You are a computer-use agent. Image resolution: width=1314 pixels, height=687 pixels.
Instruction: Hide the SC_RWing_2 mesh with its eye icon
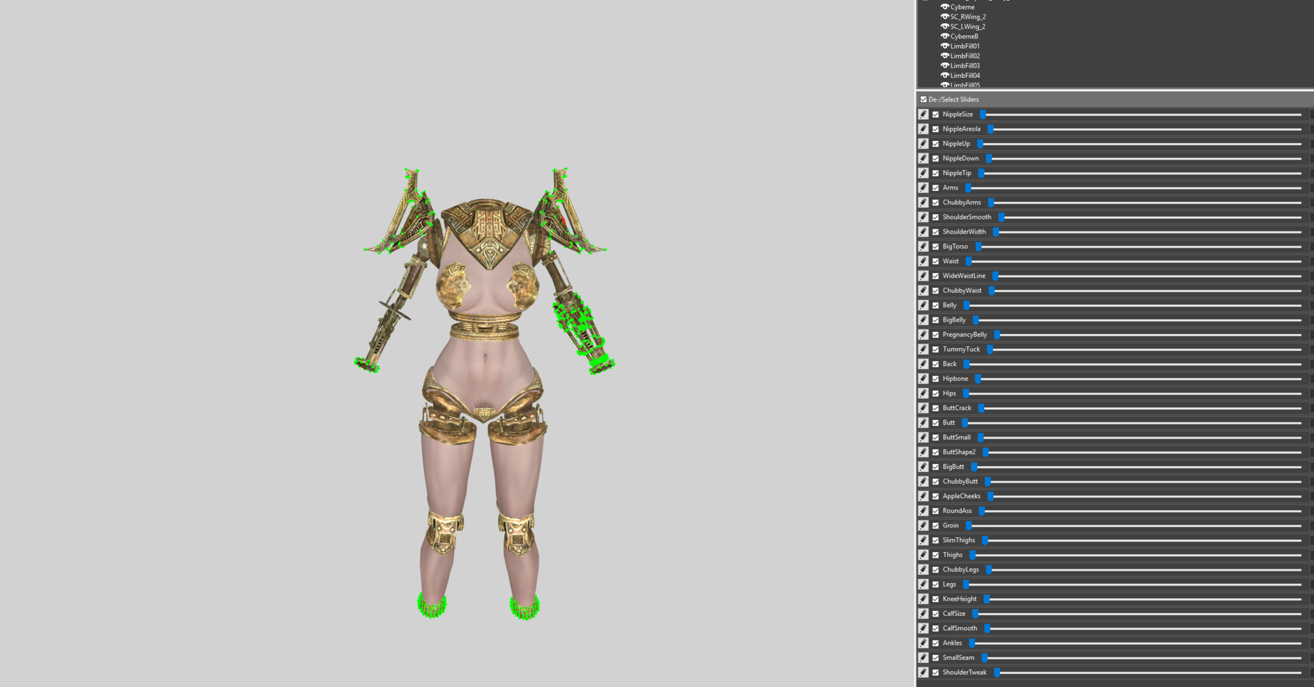[x=944, y=16]
